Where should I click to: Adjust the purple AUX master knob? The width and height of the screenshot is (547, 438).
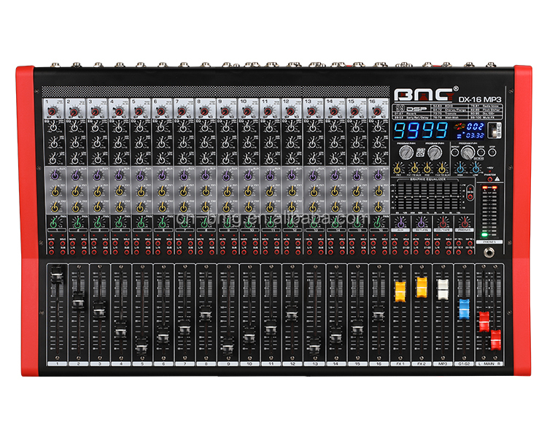(x=400, y=222)
